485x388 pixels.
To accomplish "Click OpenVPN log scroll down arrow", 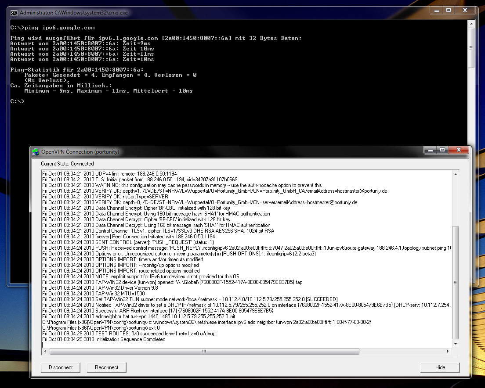I will pos(455,344).
